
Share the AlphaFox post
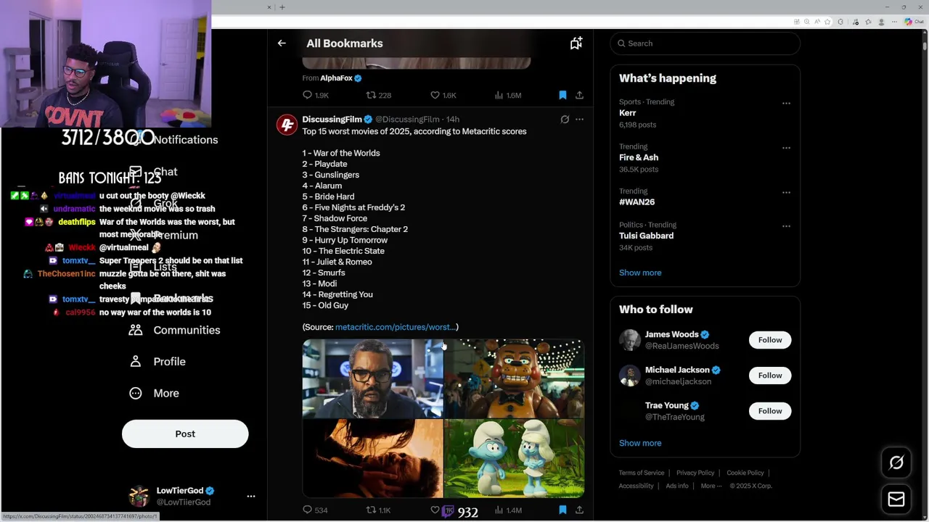pos(579,95)
